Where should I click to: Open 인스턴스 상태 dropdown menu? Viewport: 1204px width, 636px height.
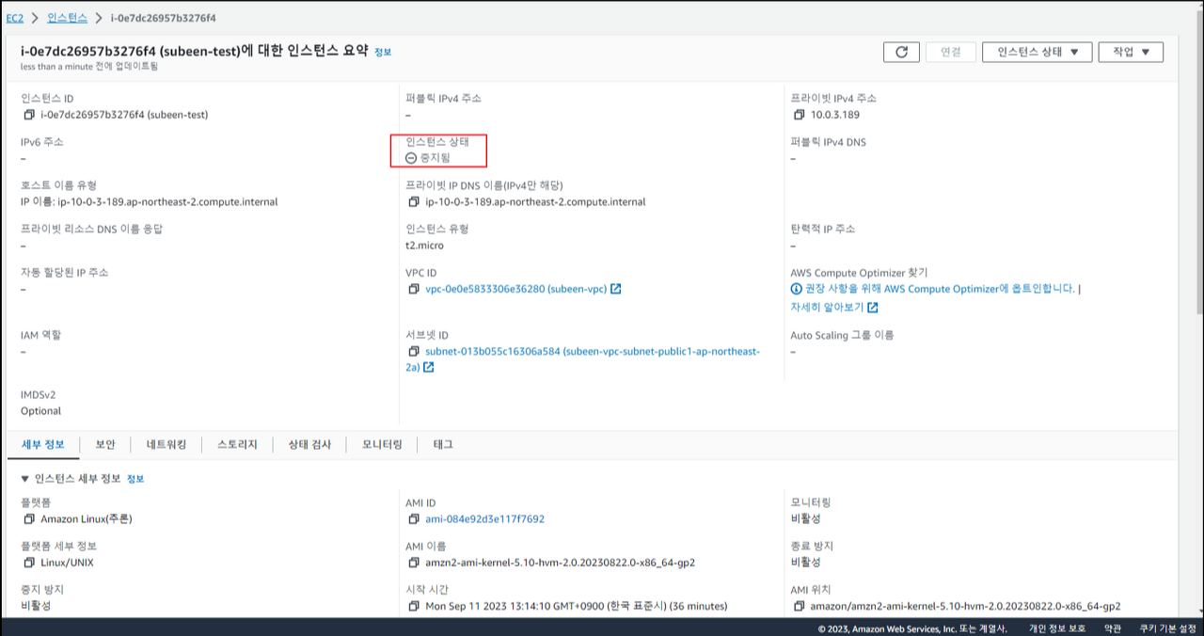pyautogui.click(x=1037, y=52)
